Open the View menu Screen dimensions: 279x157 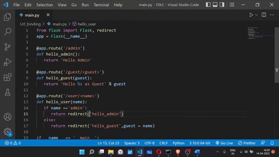click(62, 5)
